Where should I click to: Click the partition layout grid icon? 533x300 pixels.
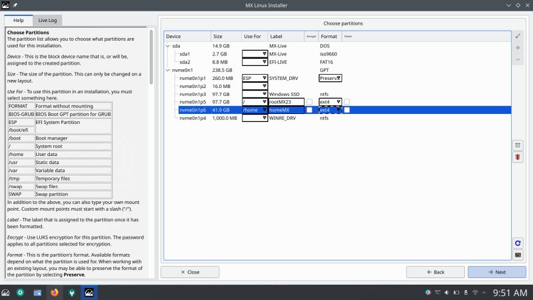pyautogui.click(x=518, y=145)
